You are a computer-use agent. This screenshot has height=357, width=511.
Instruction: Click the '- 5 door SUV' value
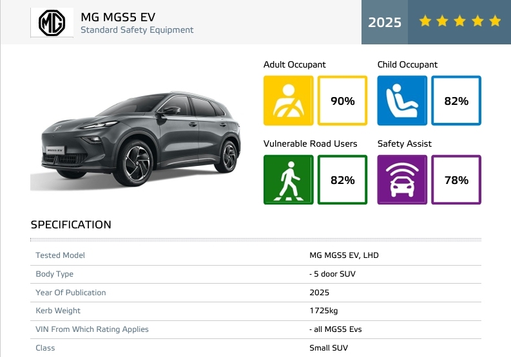tap(333, 274)
